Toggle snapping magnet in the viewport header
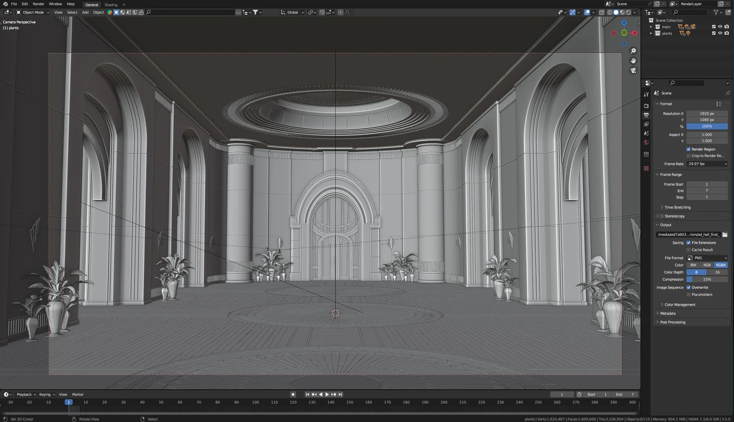Screen dimensions: 734x422 (322, 12)
